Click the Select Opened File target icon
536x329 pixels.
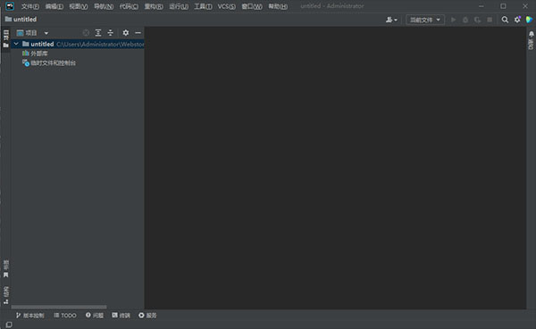(x=86, y=33)
